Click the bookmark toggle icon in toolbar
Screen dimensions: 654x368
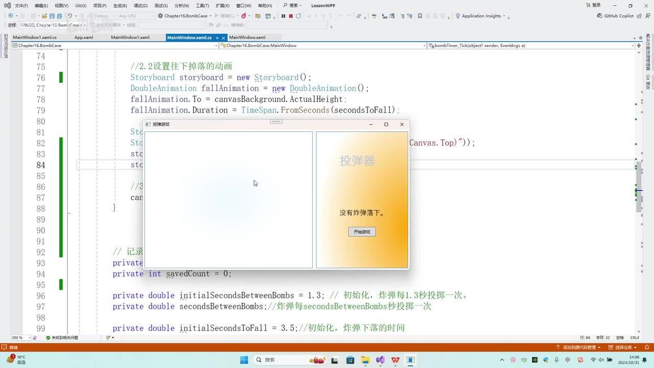coord(419,16)
